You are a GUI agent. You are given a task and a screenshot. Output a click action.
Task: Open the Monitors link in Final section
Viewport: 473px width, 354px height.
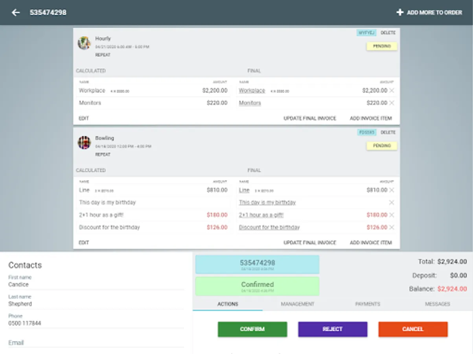[x=250, y=103]
